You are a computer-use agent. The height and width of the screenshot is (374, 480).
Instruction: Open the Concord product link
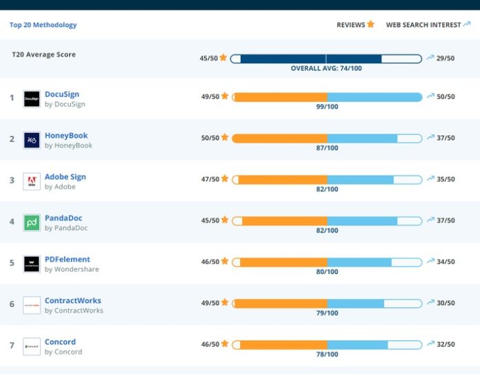point(60,342)
